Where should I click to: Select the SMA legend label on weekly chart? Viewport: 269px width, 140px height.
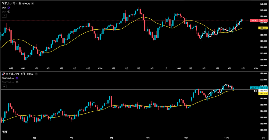coord(4,8)
